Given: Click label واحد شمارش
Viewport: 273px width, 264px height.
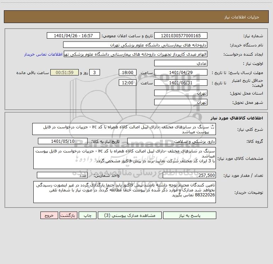Looking at the screenshot, I should 107,175.
